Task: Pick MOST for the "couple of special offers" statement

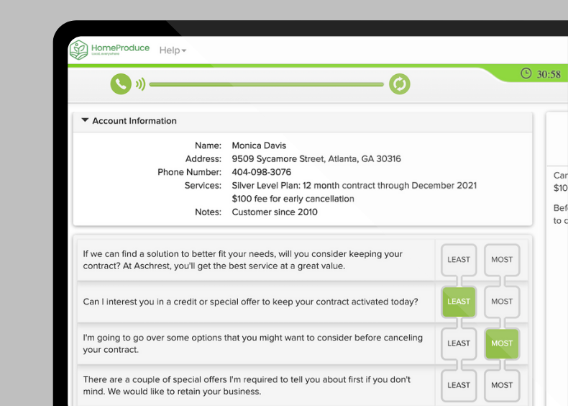Action: pyautogui.click(x=501, y=385)
